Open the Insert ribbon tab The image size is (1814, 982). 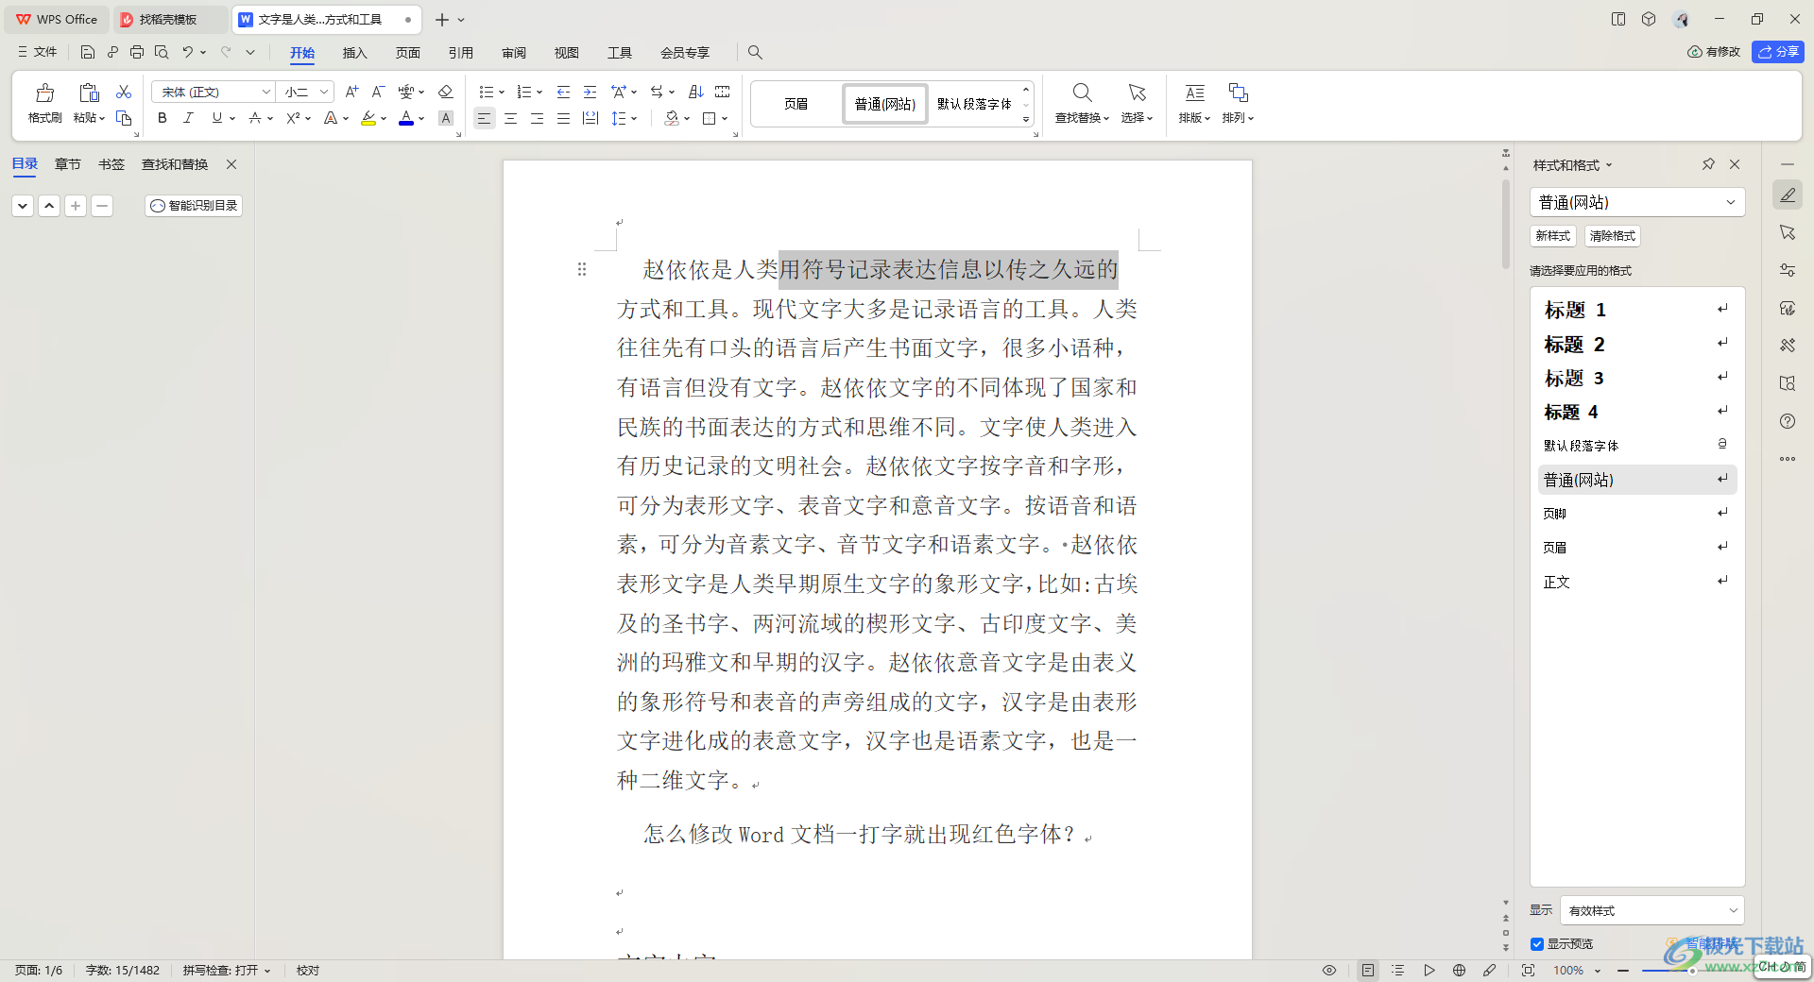[354, 53]
